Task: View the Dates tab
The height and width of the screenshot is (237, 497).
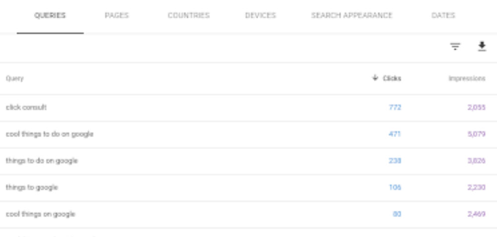Action: pyautogui.click(x=443, y=15)
